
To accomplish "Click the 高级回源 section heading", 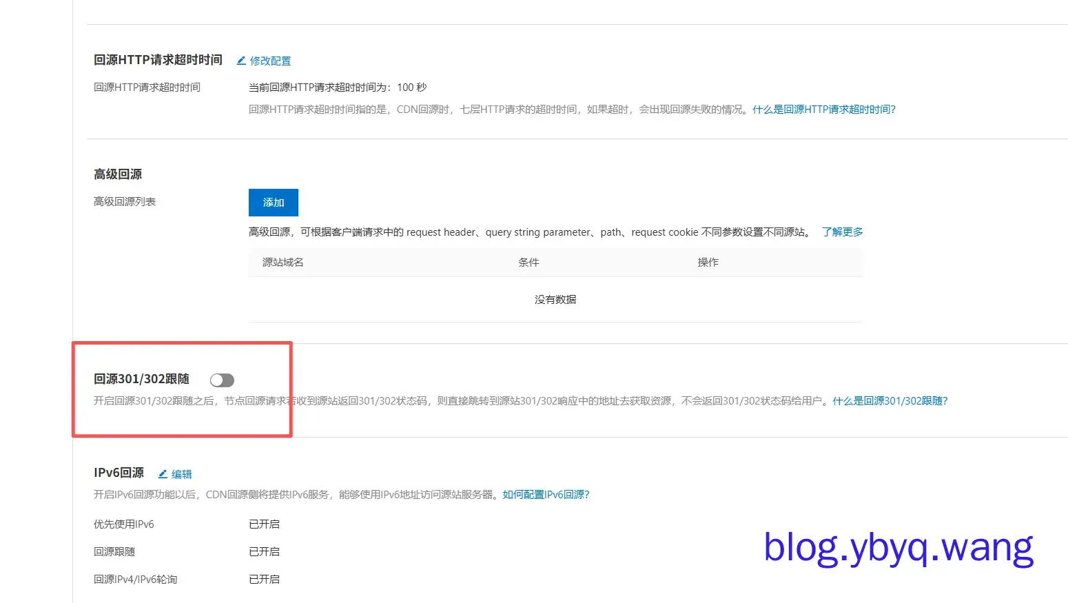I will [x=118, y=174].
